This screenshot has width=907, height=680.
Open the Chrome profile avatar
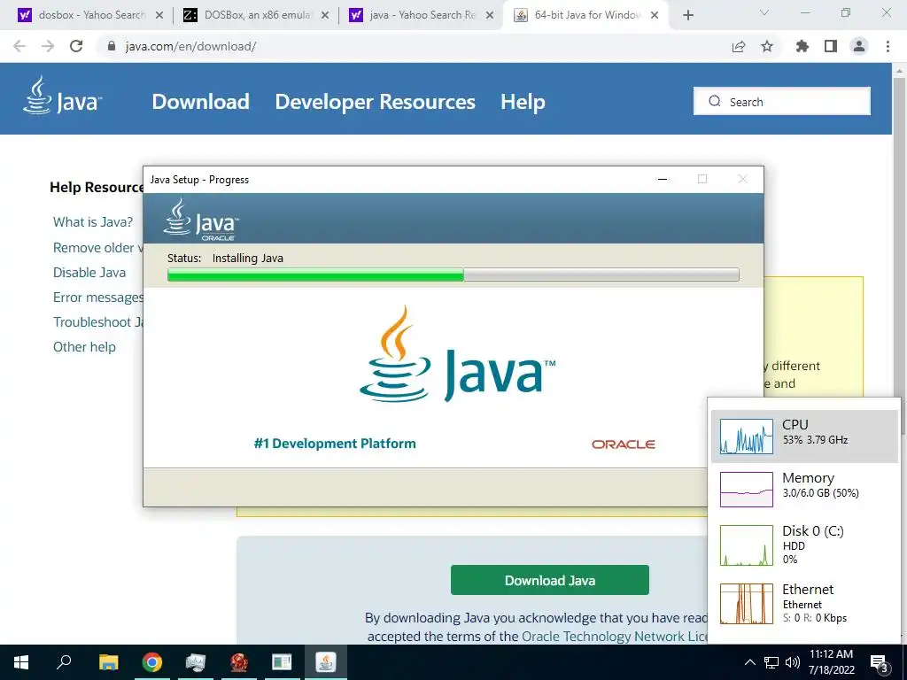pyautogui.click(x=859, y=46)
